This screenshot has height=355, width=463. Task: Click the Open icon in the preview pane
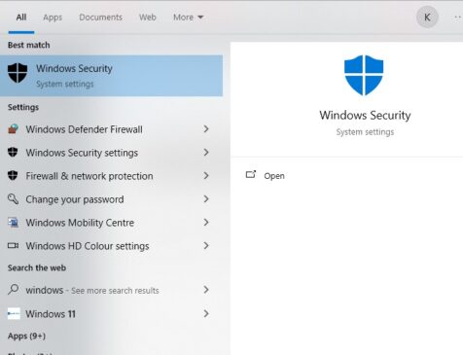tap(251, 175)
